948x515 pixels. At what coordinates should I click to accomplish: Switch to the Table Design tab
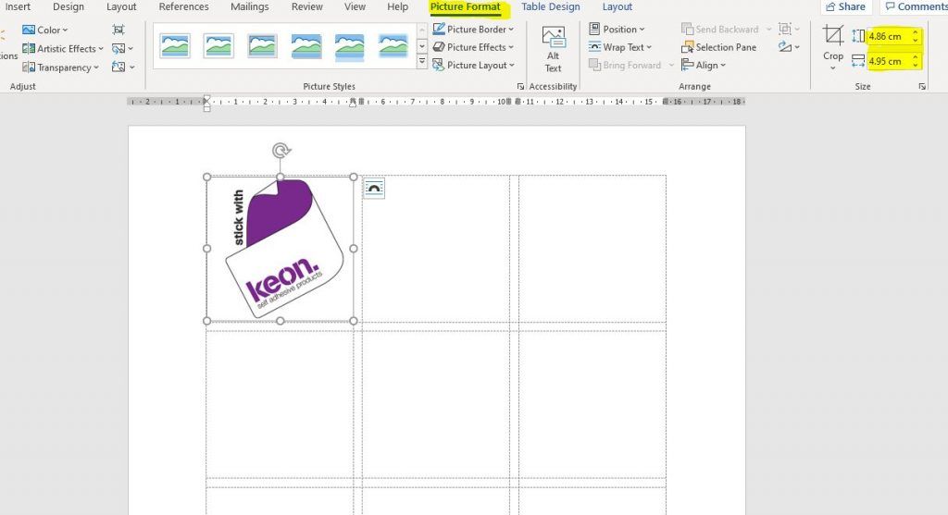tap(551, 6)
